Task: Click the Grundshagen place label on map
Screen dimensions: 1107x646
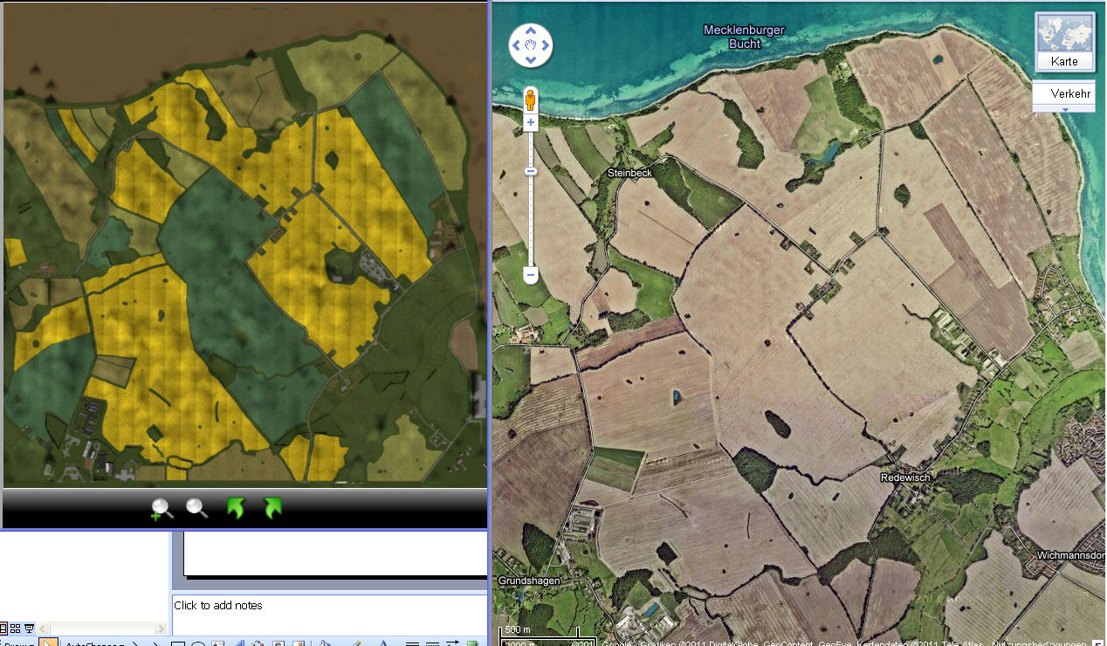Action: (x=529, y=581)
